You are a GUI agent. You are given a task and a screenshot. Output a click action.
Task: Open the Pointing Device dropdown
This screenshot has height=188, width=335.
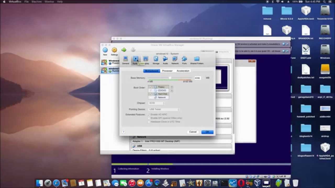click(164, 109)
